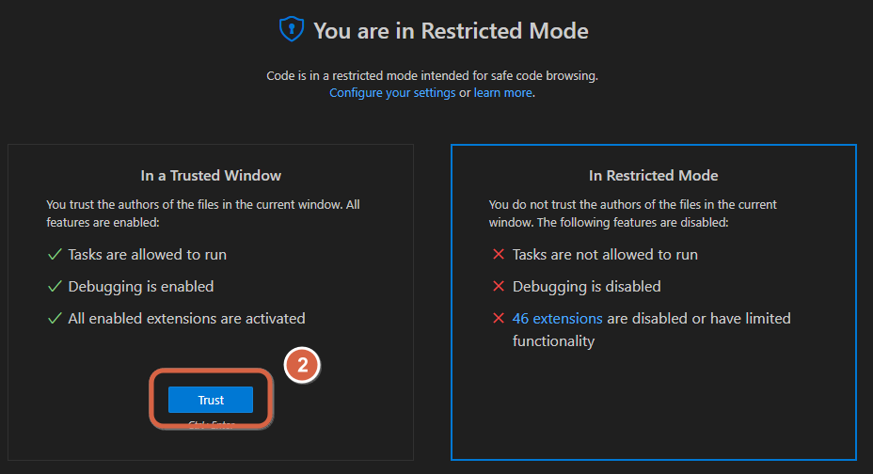Screen dimensions: 873x474
Task: Open the 46 extensions link
Action: click(557, 318)
